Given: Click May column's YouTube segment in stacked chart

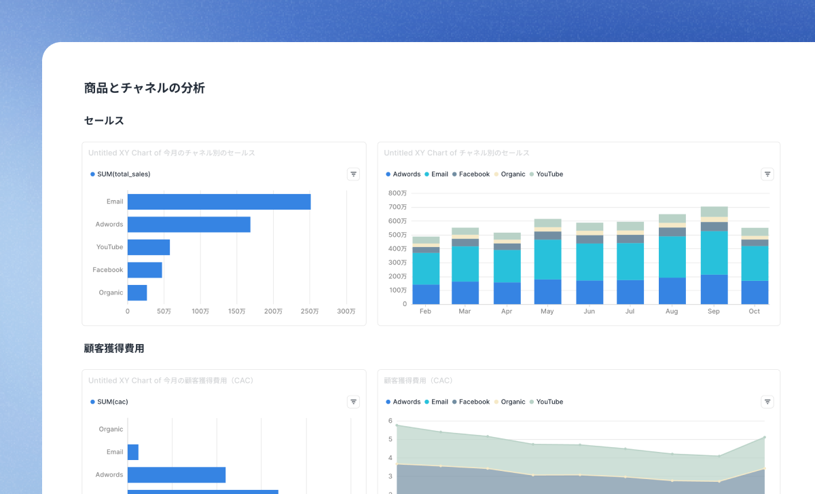Looking at the screenshot, I should coord(547,223).
